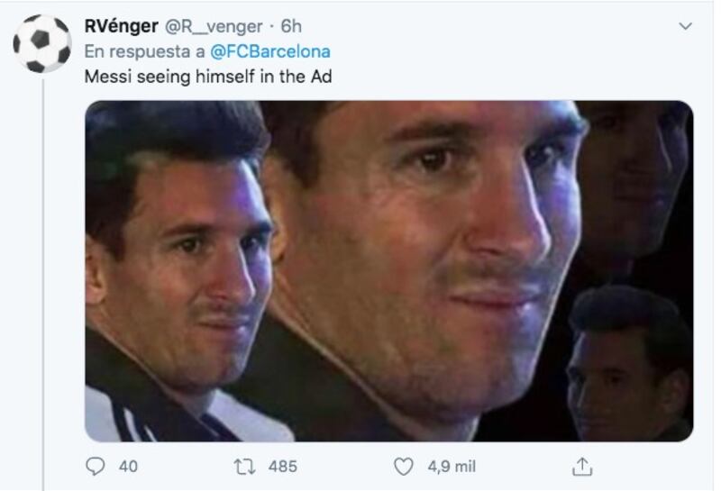Visit the @FCBarcelona mention link
This screenshot has width=721, height=491.
(x=270, y=51)
